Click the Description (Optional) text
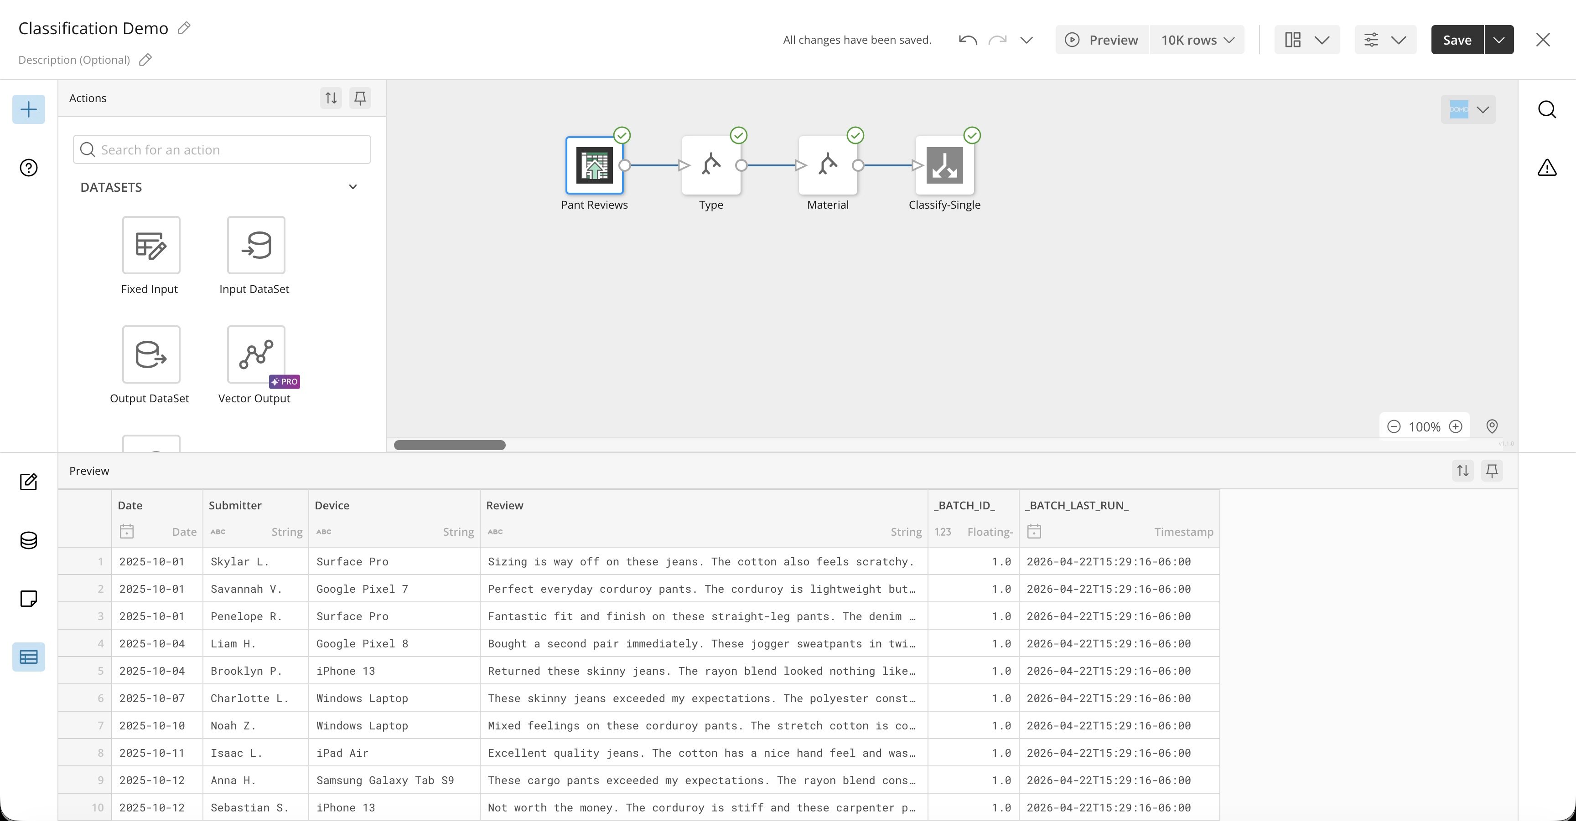 click(74, 60)
